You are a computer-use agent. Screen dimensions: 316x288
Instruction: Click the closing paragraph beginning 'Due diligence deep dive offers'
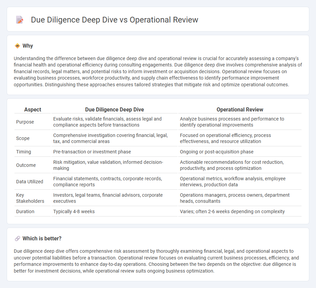[x=156, y=261]
